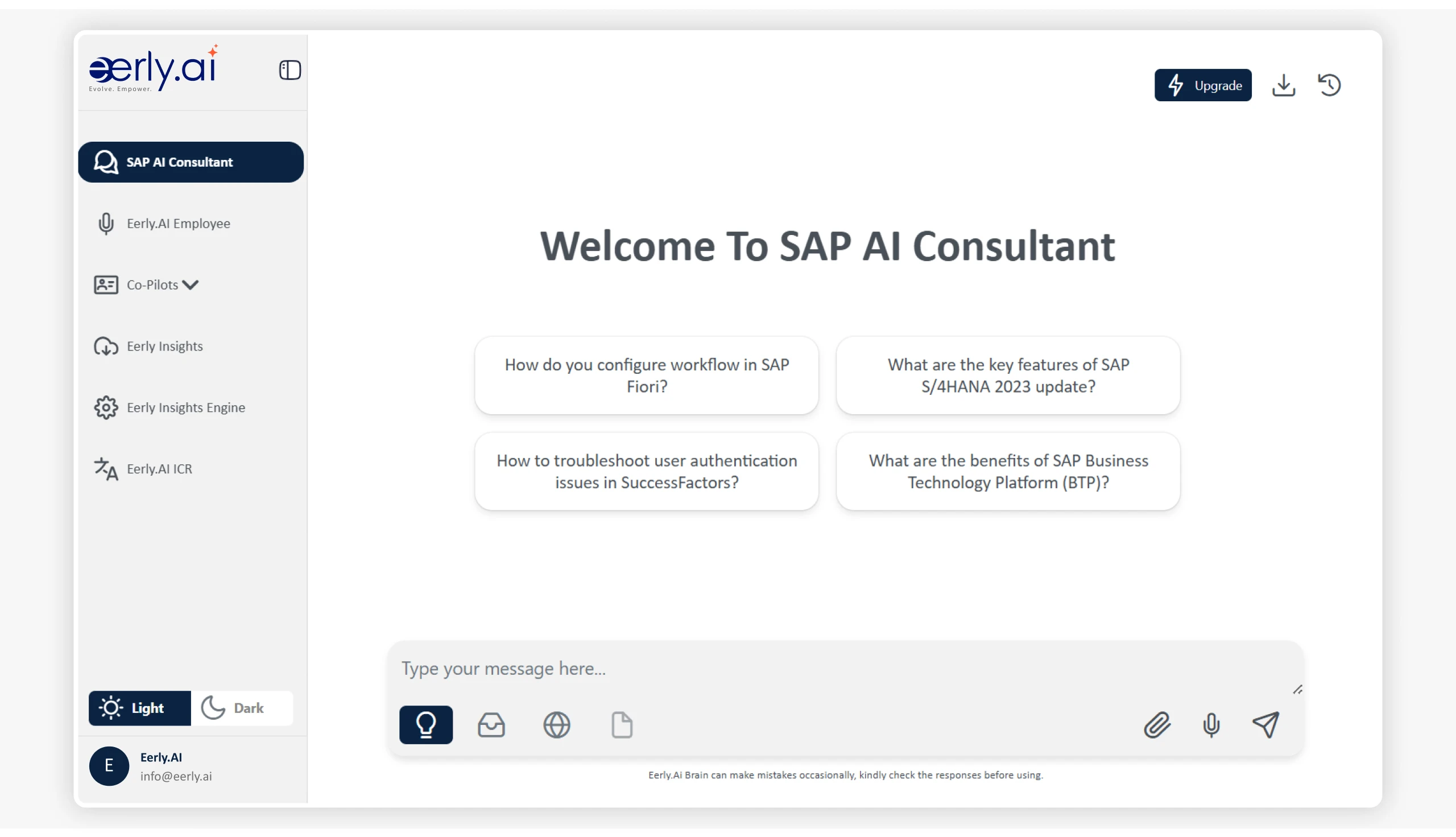Open Eerly Insights Engine settings

coord(185,407)
